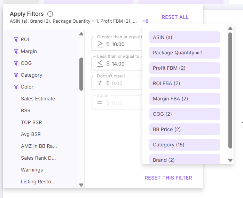Click the info icon beside Apply Filters

(x=50, y=14)
